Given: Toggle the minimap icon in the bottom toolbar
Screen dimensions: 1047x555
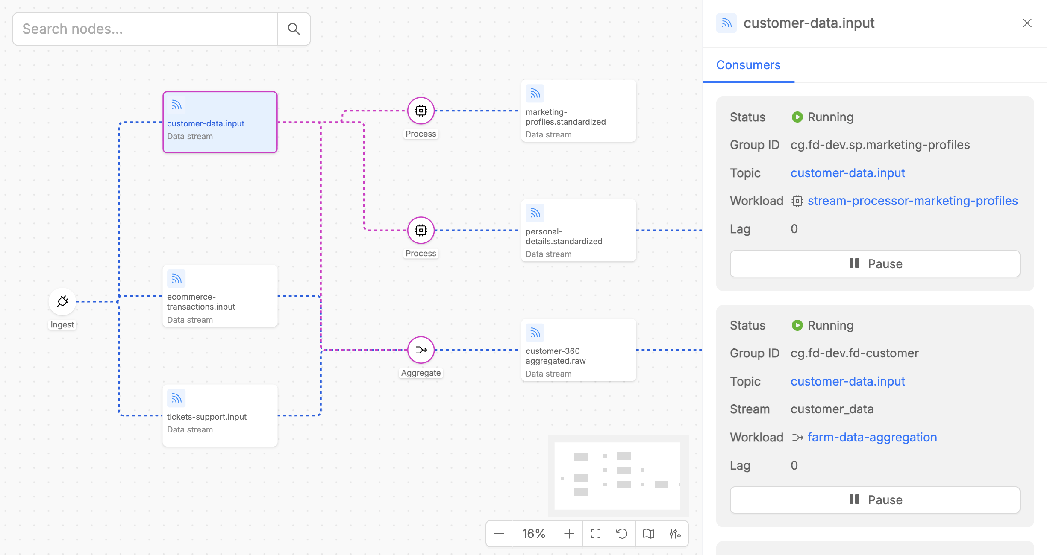Looking at the screenshot, I should coord(648,533).
